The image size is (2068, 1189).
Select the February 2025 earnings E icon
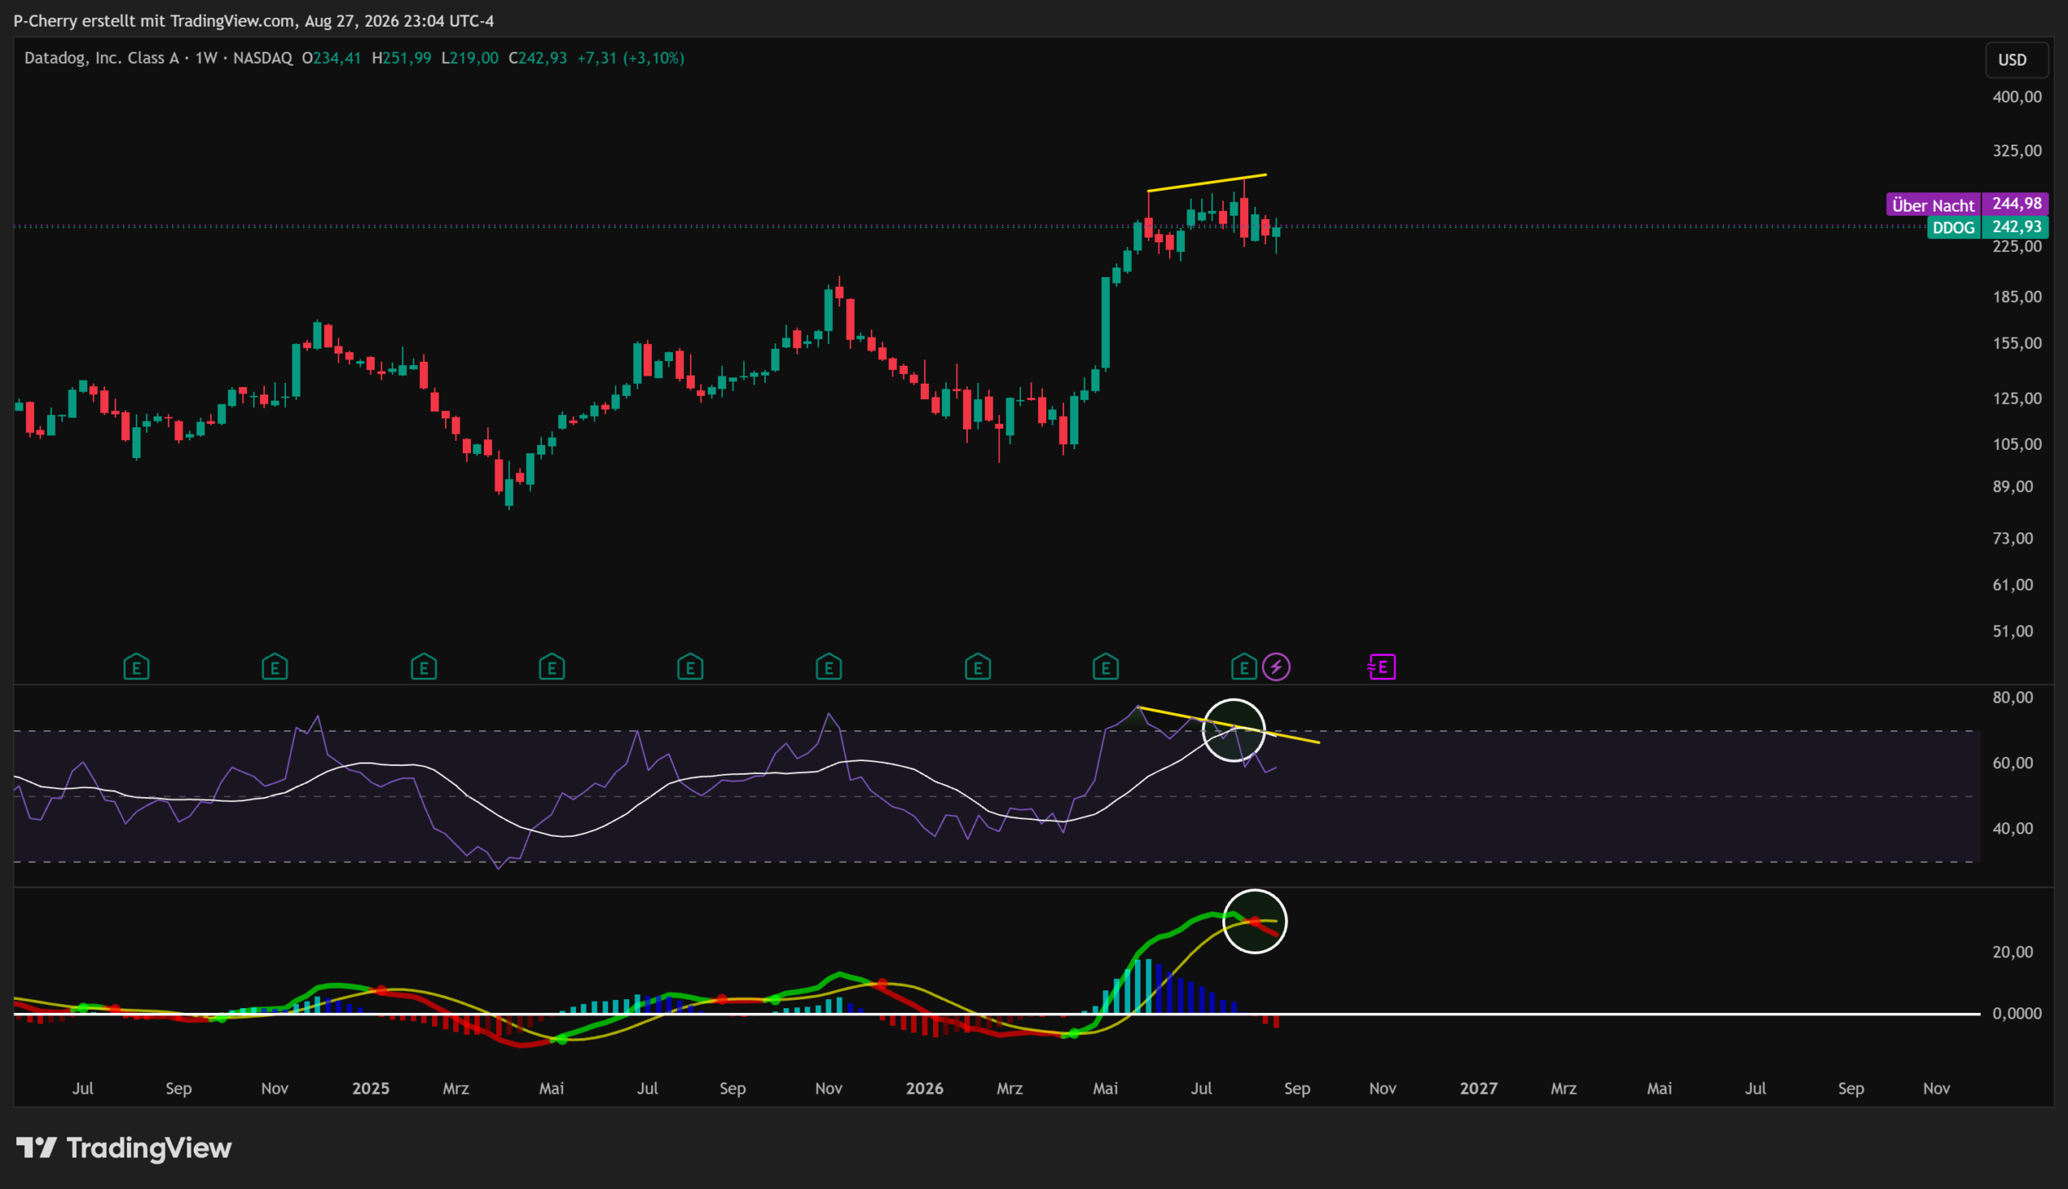pos(424,667)
